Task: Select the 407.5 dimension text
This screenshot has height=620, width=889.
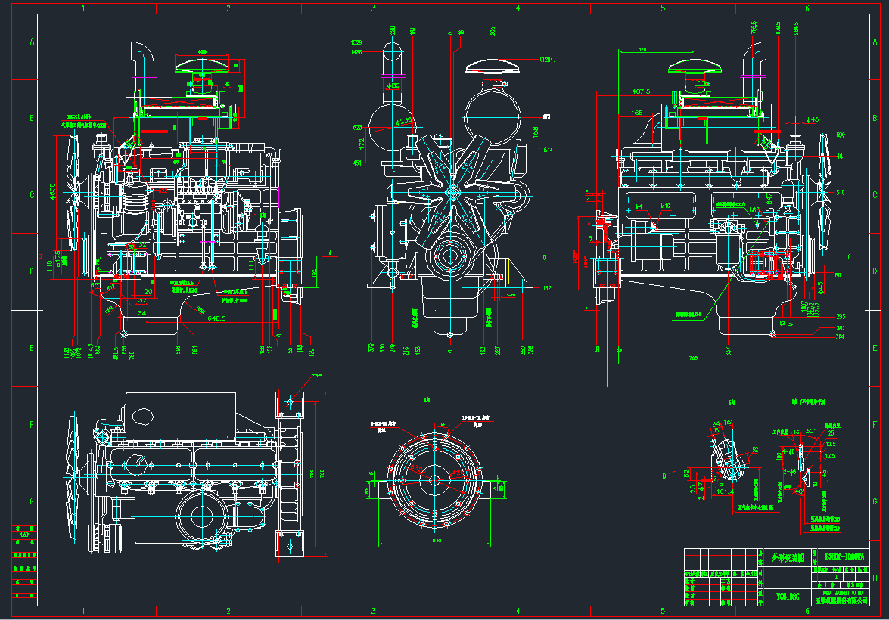Action: pyautogui.click(x=640, y=91)
